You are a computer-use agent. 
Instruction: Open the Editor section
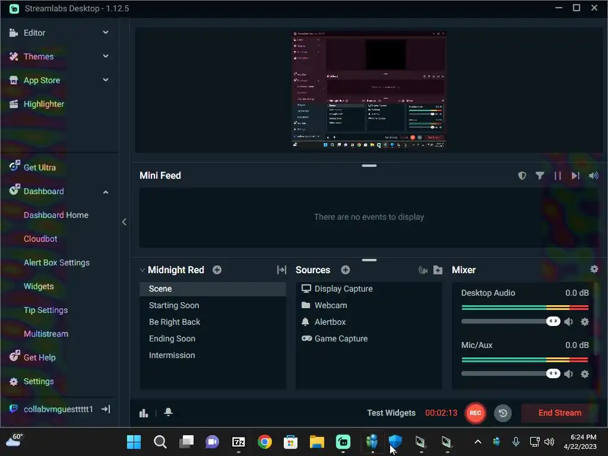coord(34,33)
